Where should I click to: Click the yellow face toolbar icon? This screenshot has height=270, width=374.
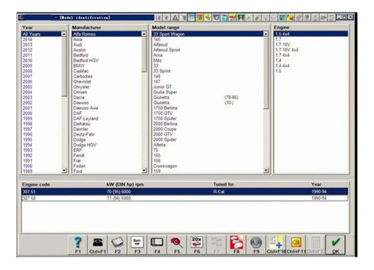click(x=290, y=17)
